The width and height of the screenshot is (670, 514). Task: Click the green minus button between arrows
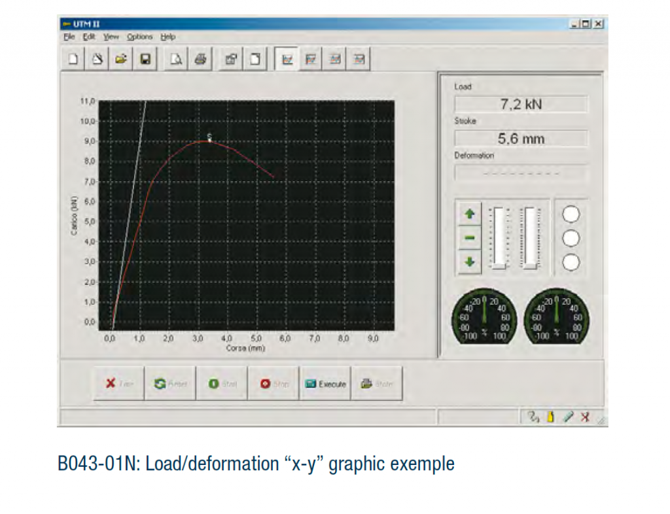pos(469,237)
